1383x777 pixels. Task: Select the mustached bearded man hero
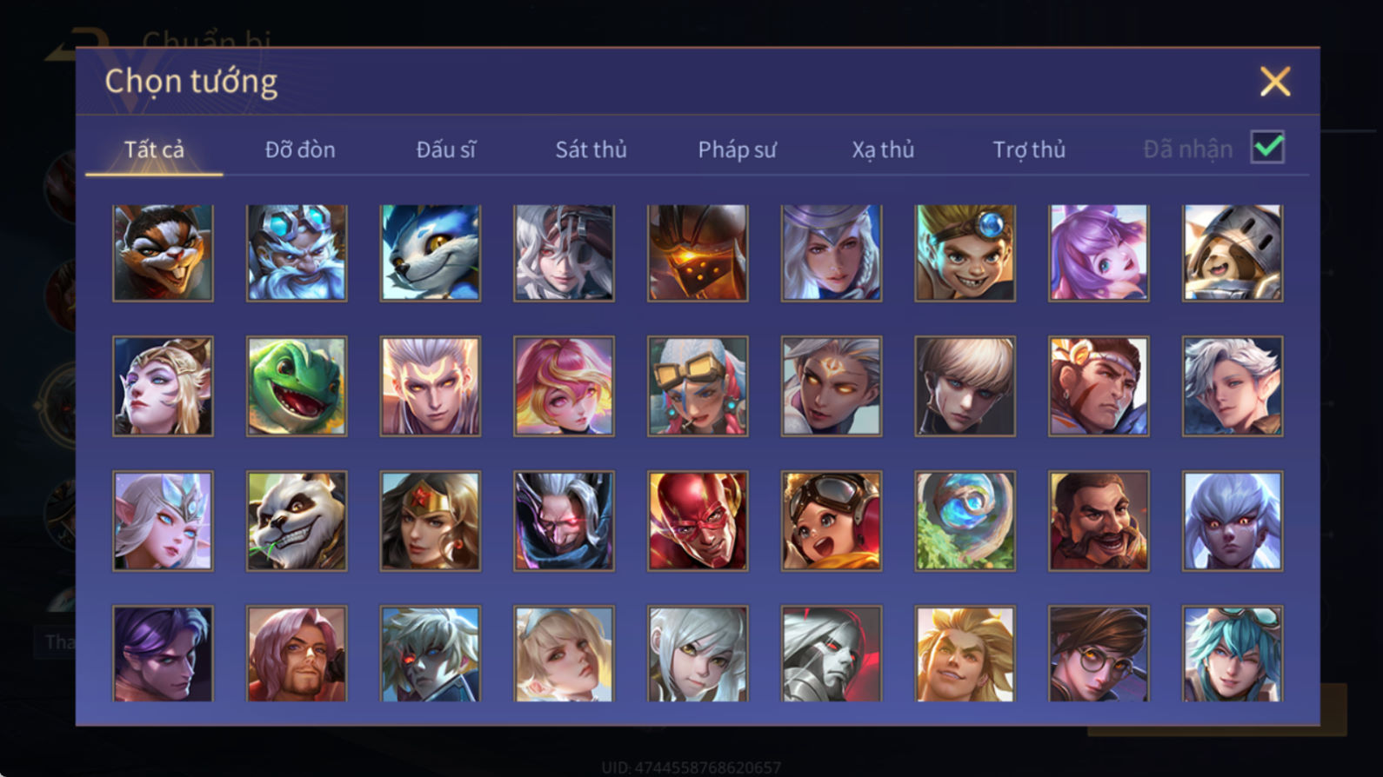(1099, 521)
